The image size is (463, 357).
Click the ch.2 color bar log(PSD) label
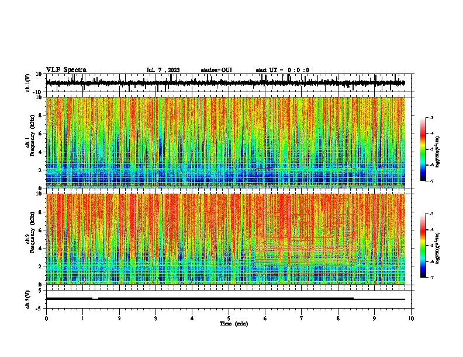coord(437,247)
